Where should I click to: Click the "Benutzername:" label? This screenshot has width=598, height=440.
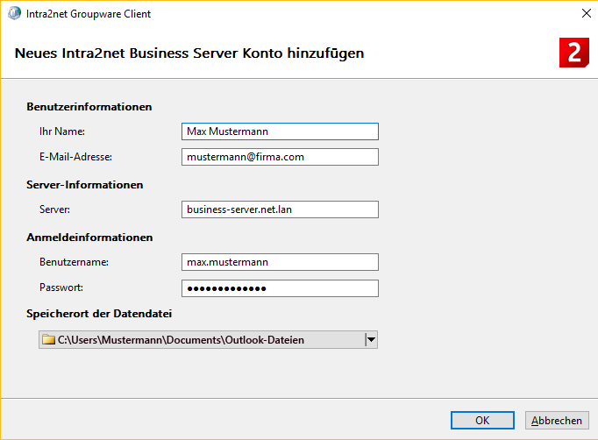tap(74, 262)
